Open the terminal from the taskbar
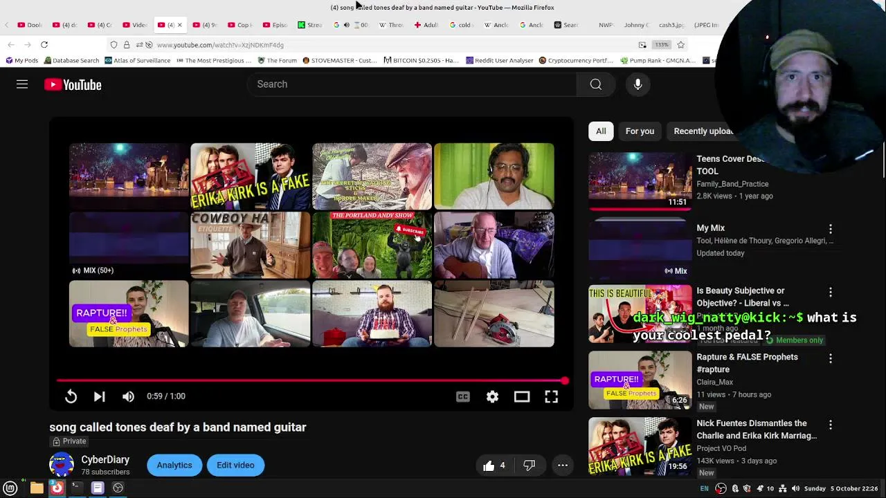Image resolution: width=886 pixels, height=498 pixels. [x=77, y=488]
